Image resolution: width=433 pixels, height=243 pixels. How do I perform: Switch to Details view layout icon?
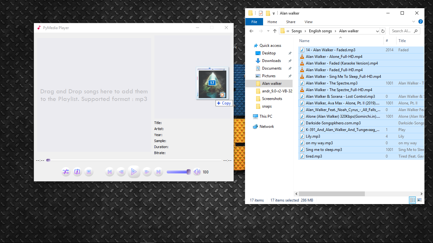pyautogui.click(x=412, y=200)
